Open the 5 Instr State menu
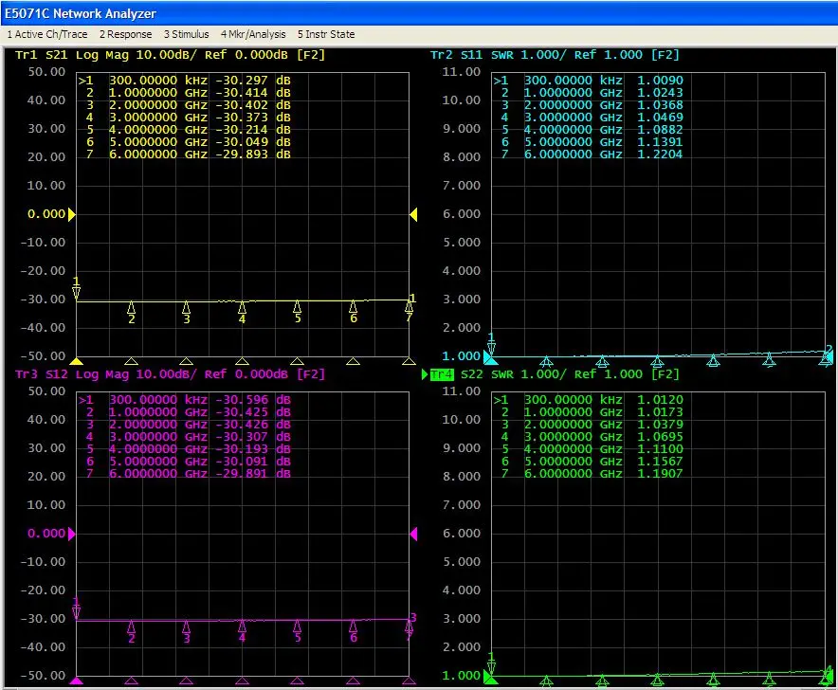 click(326, 34)
